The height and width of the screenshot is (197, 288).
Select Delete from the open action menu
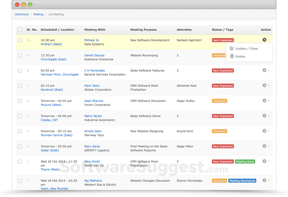point(240,56)
